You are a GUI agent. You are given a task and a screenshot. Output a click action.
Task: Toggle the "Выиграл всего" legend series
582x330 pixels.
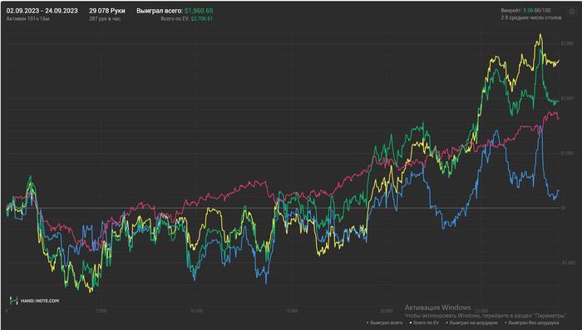384,323
